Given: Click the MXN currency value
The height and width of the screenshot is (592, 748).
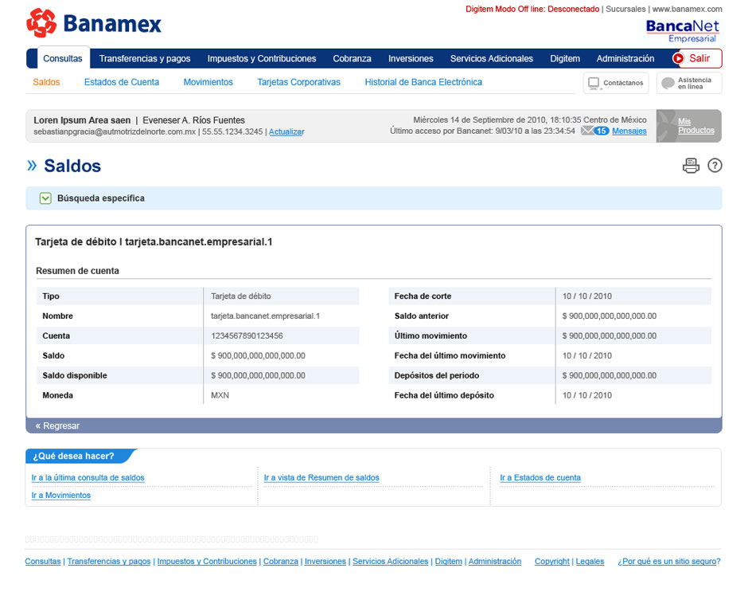Looking at the screenshot, I should (x=220, y=396).
